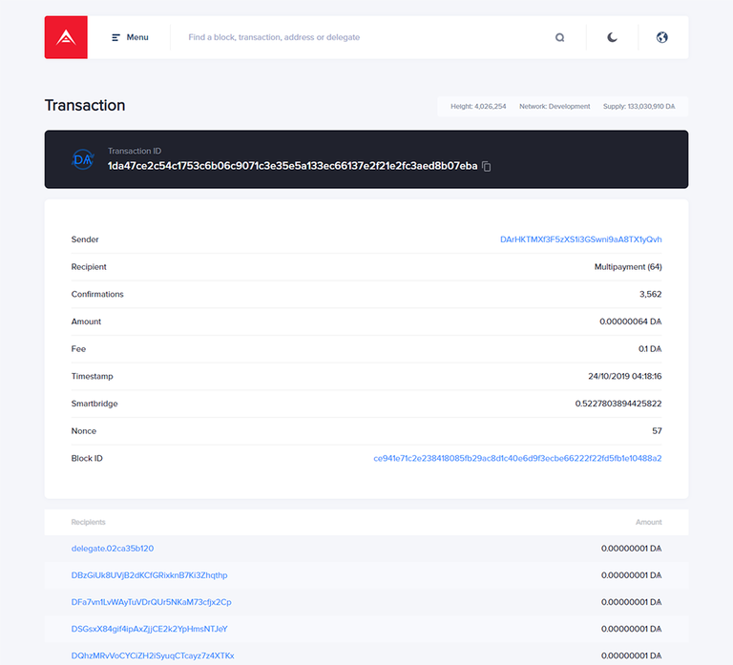The width and height of the screenshot is (733, 665).
Task: Open the Block ID hash link
Action: [517, 458]
